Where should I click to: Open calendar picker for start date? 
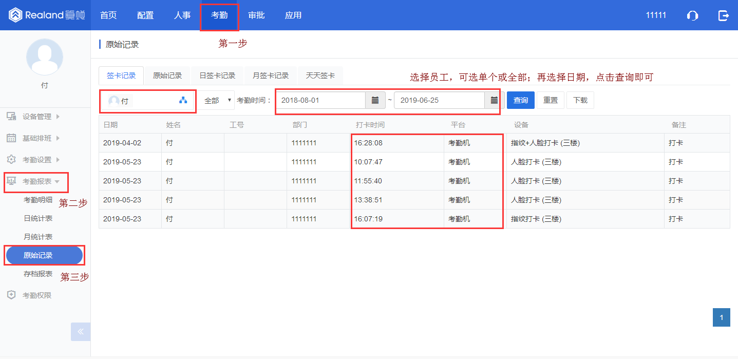point(375,100)
